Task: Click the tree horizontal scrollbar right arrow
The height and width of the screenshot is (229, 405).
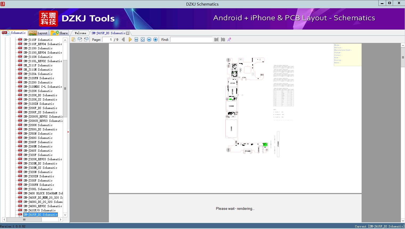Action: click(x=60, y=219)
